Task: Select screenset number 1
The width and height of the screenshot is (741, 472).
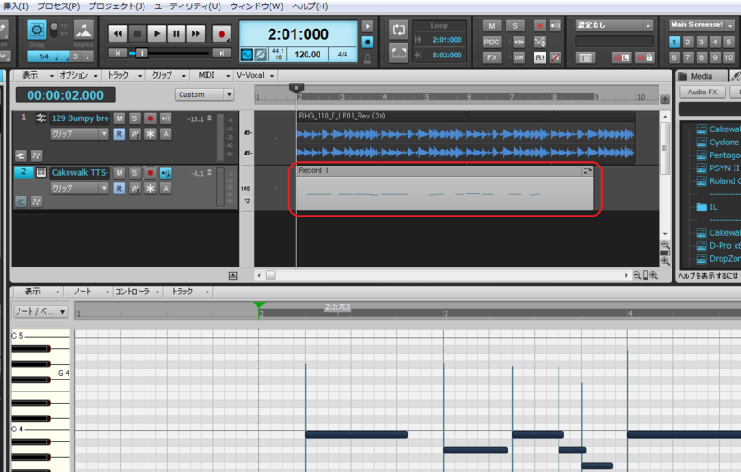Action: click(674, 42)
